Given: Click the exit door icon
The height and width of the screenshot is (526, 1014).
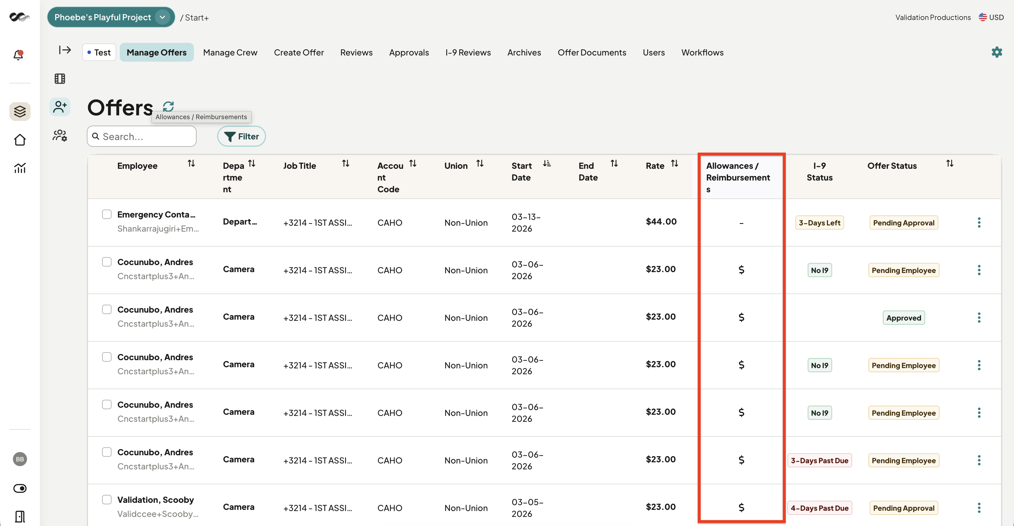Looking at the screenshot, I should click(x=20, y=516).
